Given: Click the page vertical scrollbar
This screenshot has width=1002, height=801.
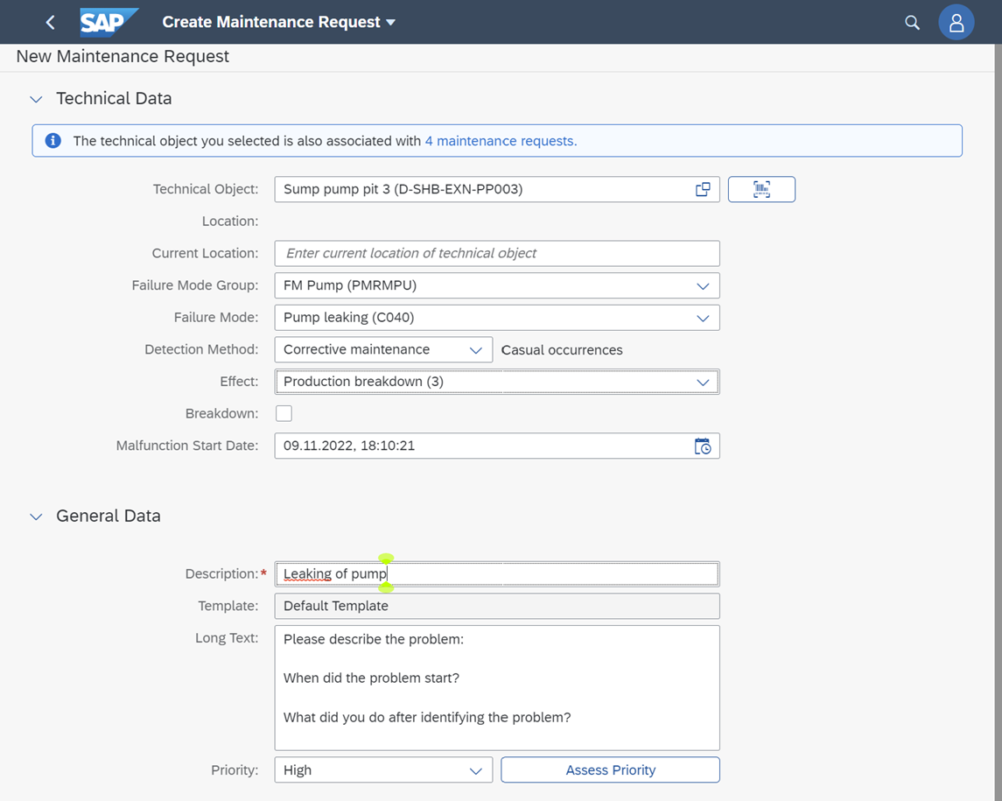Looking at the screenshot, I should 998,422.
